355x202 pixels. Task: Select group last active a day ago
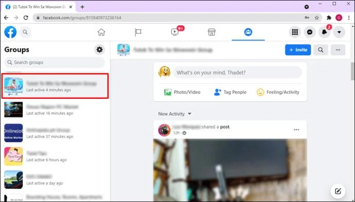(55, 179)
